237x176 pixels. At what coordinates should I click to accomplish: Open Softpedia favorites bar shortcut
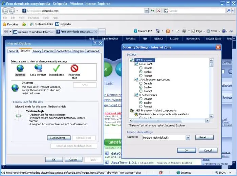click(x=63, y=24)
